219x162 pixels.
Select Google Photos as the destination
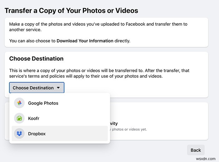click(60, 103)
